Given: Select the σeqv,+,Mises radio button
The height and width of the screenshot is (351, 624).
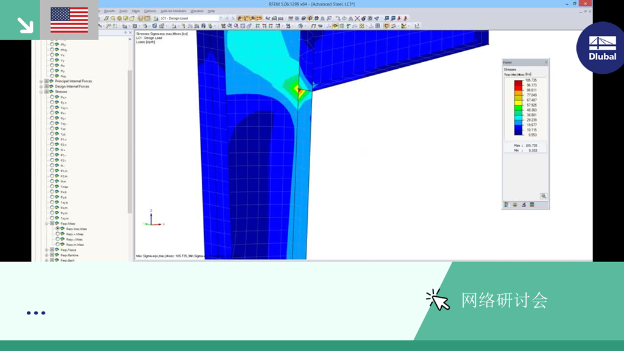Looking at the screenshot, I should coord(57,234).
